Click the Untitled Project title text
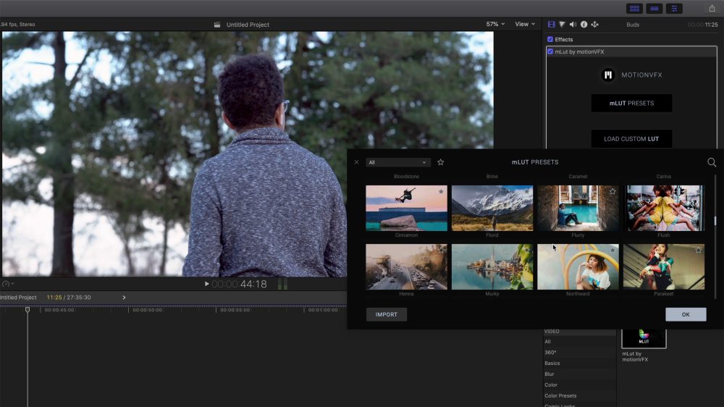This screenshot has width=724, height=407. point(248,25)
